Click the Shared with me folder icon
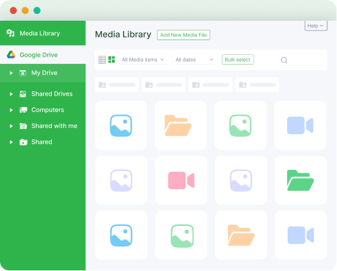The width and height of the screenshot is (337, 271). click(23, 126)
